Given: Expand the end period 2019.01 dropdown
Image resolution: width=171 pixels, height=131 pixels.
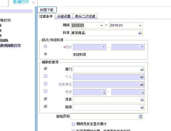Looking at the screenshot, I should click(140, 25).
